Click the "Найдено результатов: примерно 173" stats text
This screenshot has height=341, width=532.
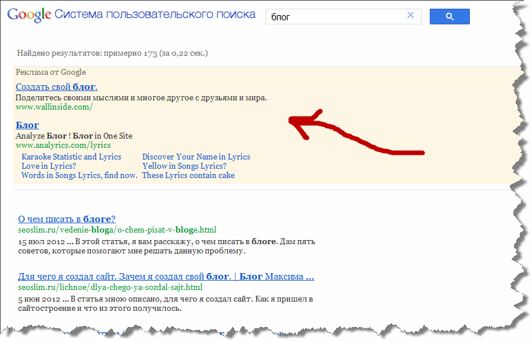coord(112,53)
